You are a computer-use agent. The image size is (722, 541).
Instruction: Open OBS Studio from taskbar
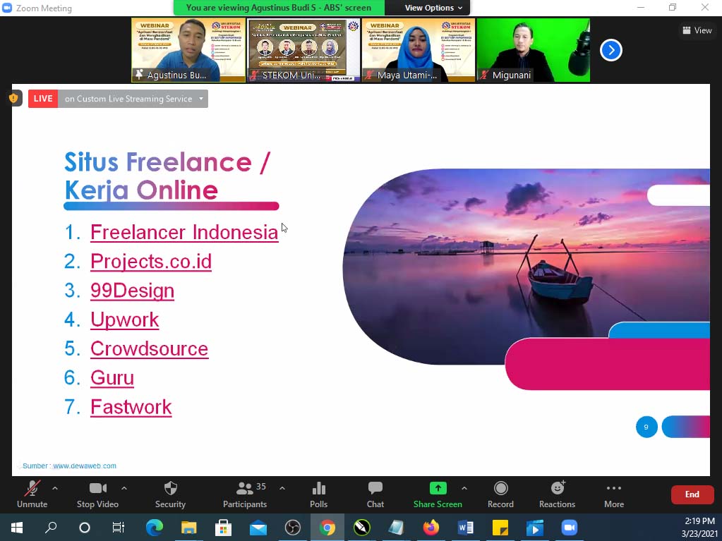tap(292, 527)
